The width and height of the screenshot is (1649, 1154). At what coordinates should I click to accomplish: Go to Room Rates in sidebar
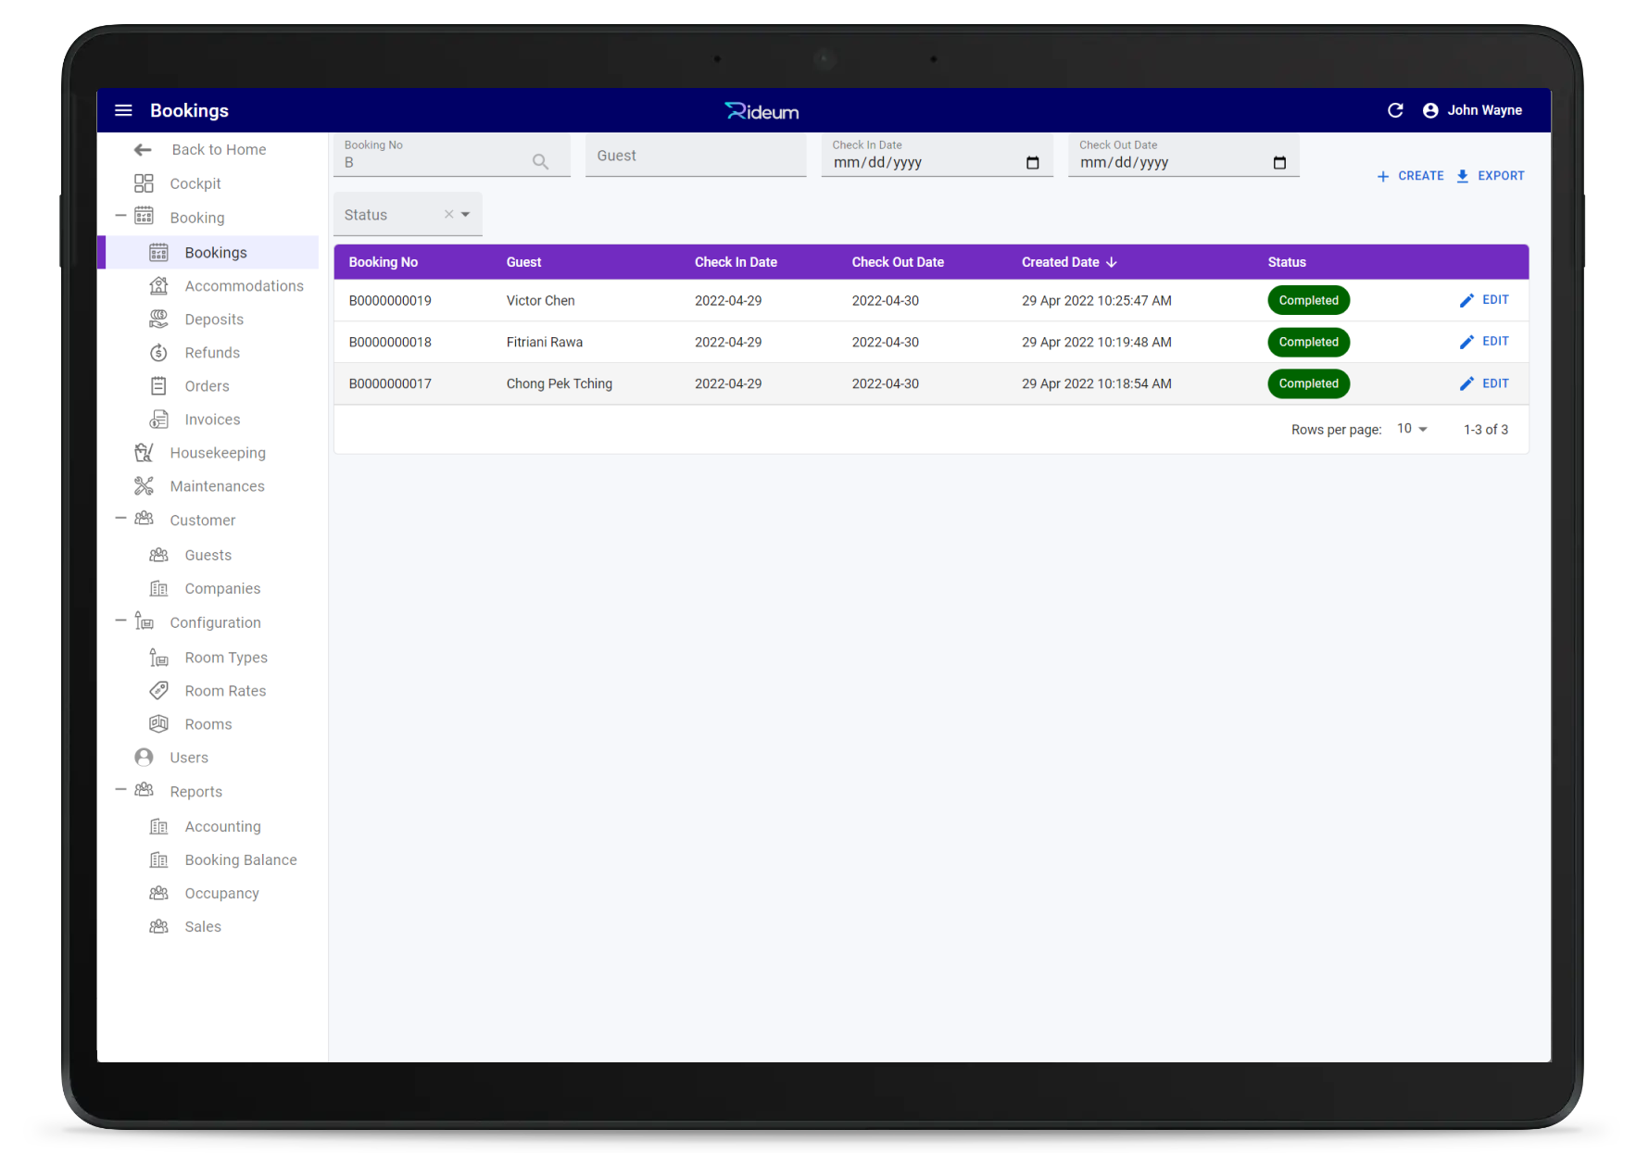[225, 691]
